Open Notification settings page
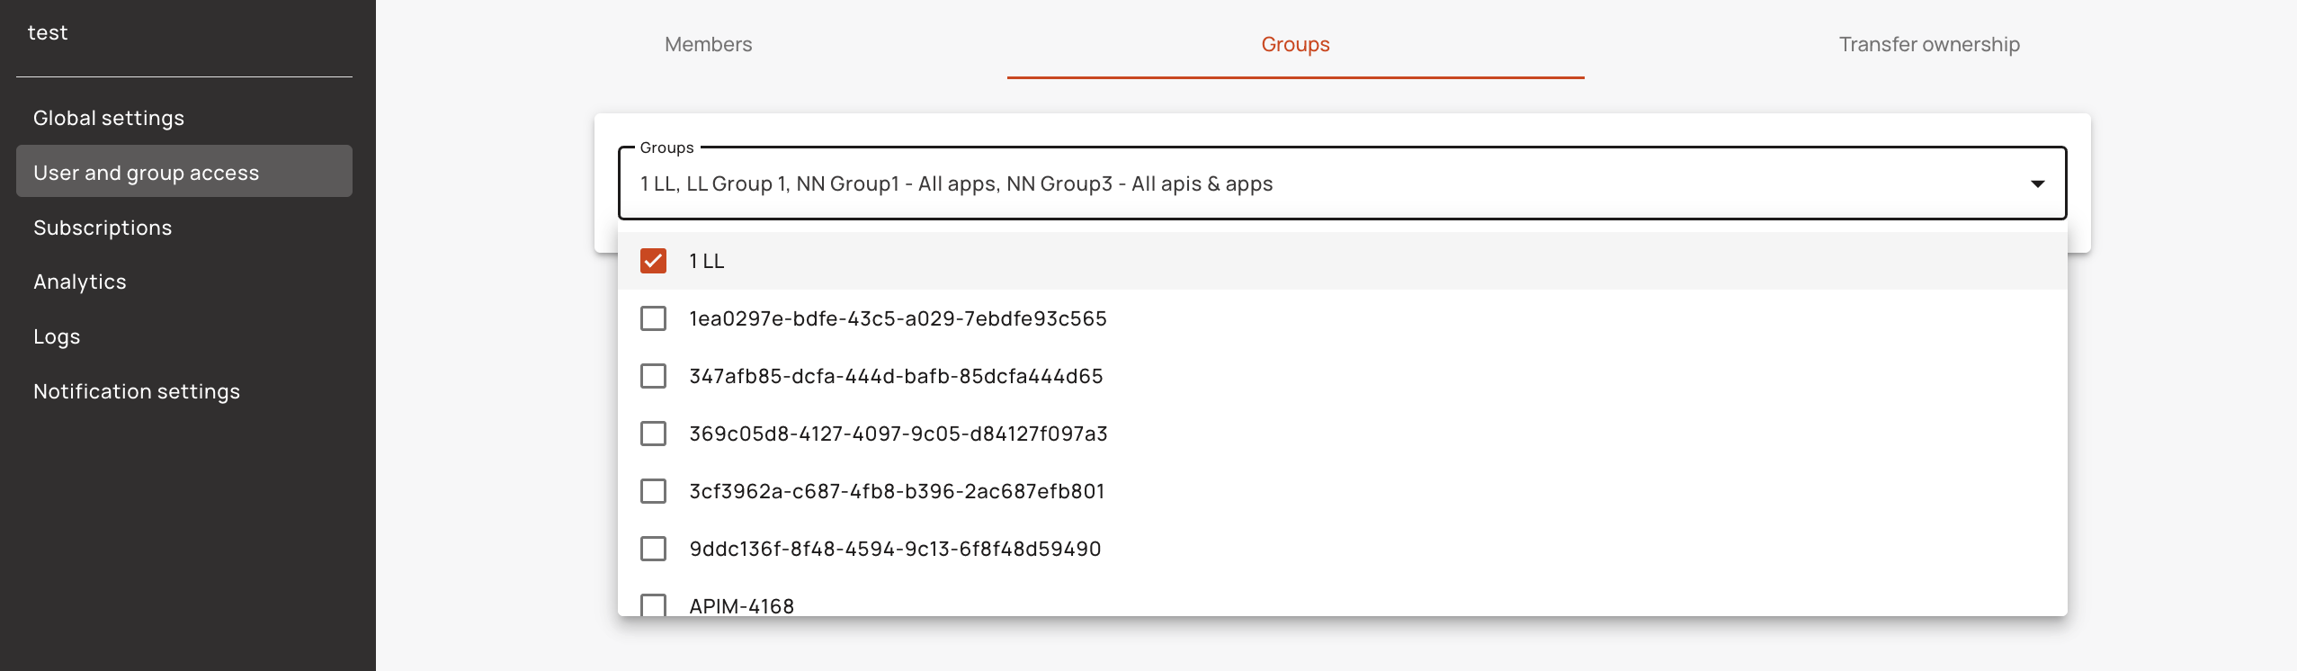2297x671 pixels. click(137, 391)
